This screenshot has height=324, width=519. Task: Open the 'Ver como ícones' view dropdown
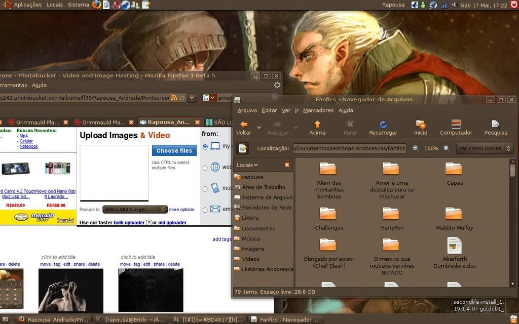484,148
